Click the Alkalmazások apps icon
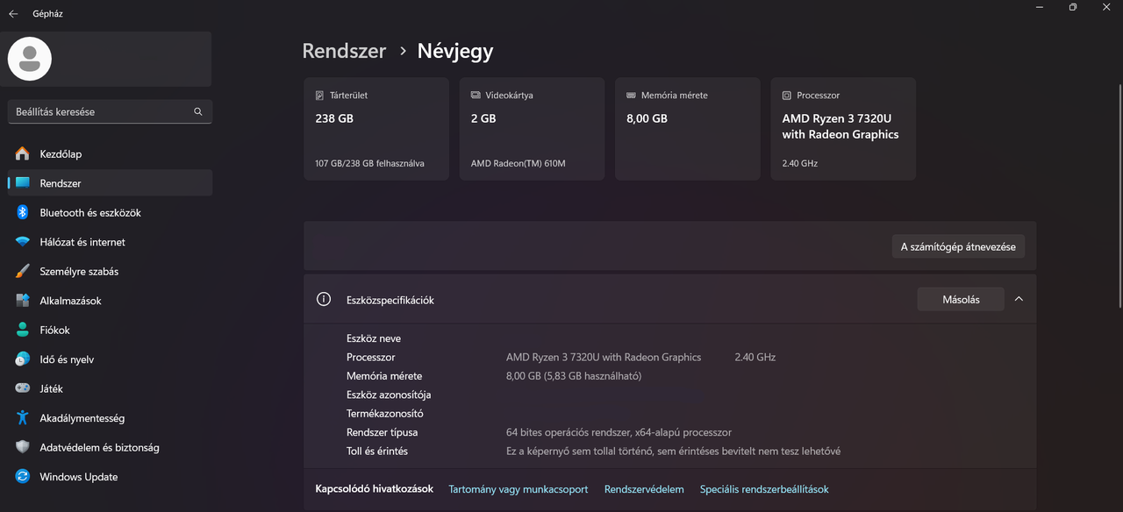The height and width of the screenshot is (512, 1123). click(x=23, y=301)
